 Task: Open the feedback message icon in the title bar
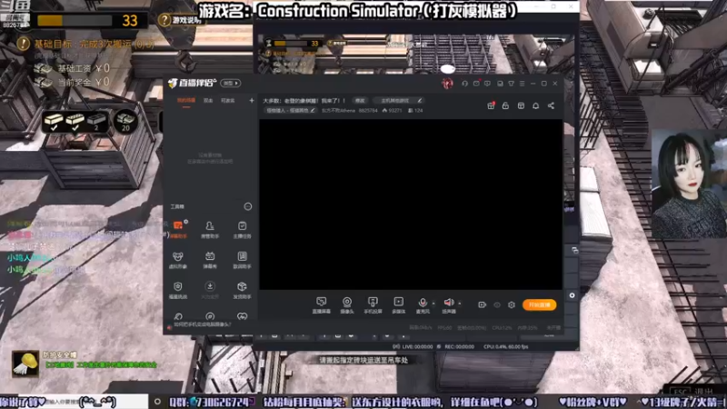pyautogui.click(x=487, y=84)
